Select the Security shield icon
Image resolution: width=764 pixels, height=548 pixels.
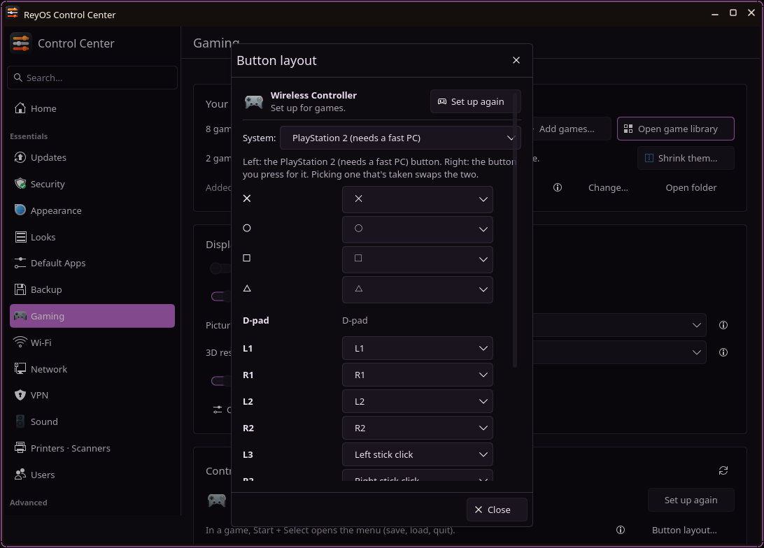pyautogui.click(x=20, y=183)
